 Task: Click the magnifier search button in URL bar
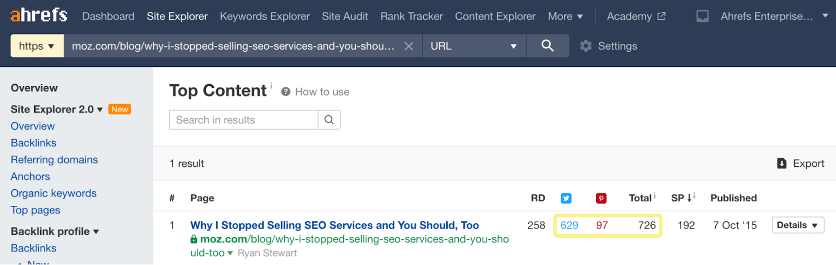point(547,46)
